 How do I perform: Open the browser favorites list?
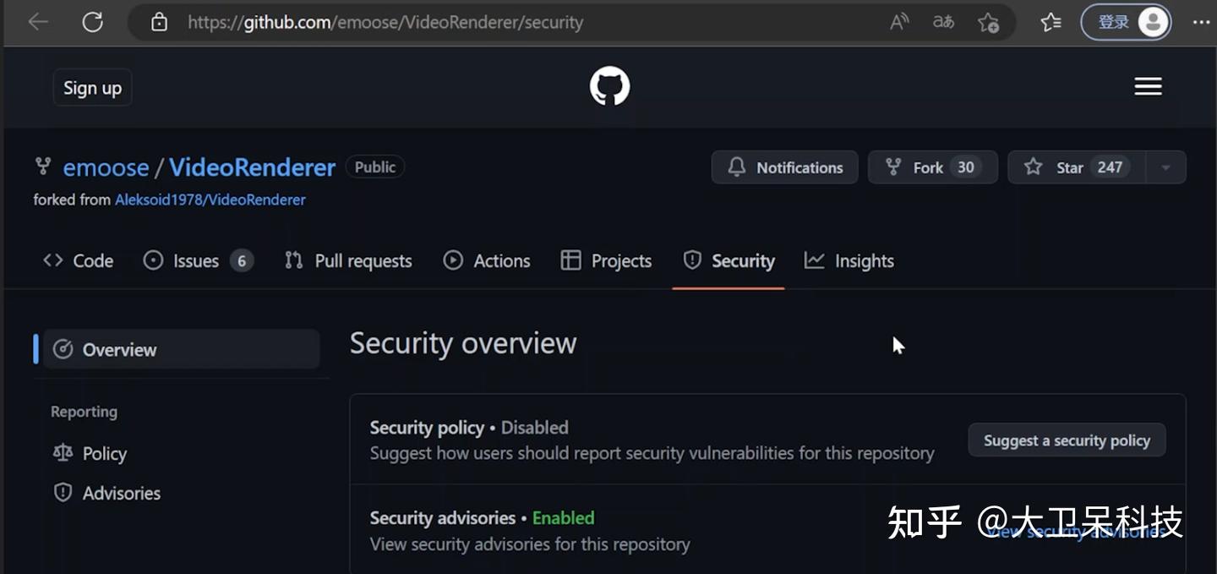(1051, 22)
